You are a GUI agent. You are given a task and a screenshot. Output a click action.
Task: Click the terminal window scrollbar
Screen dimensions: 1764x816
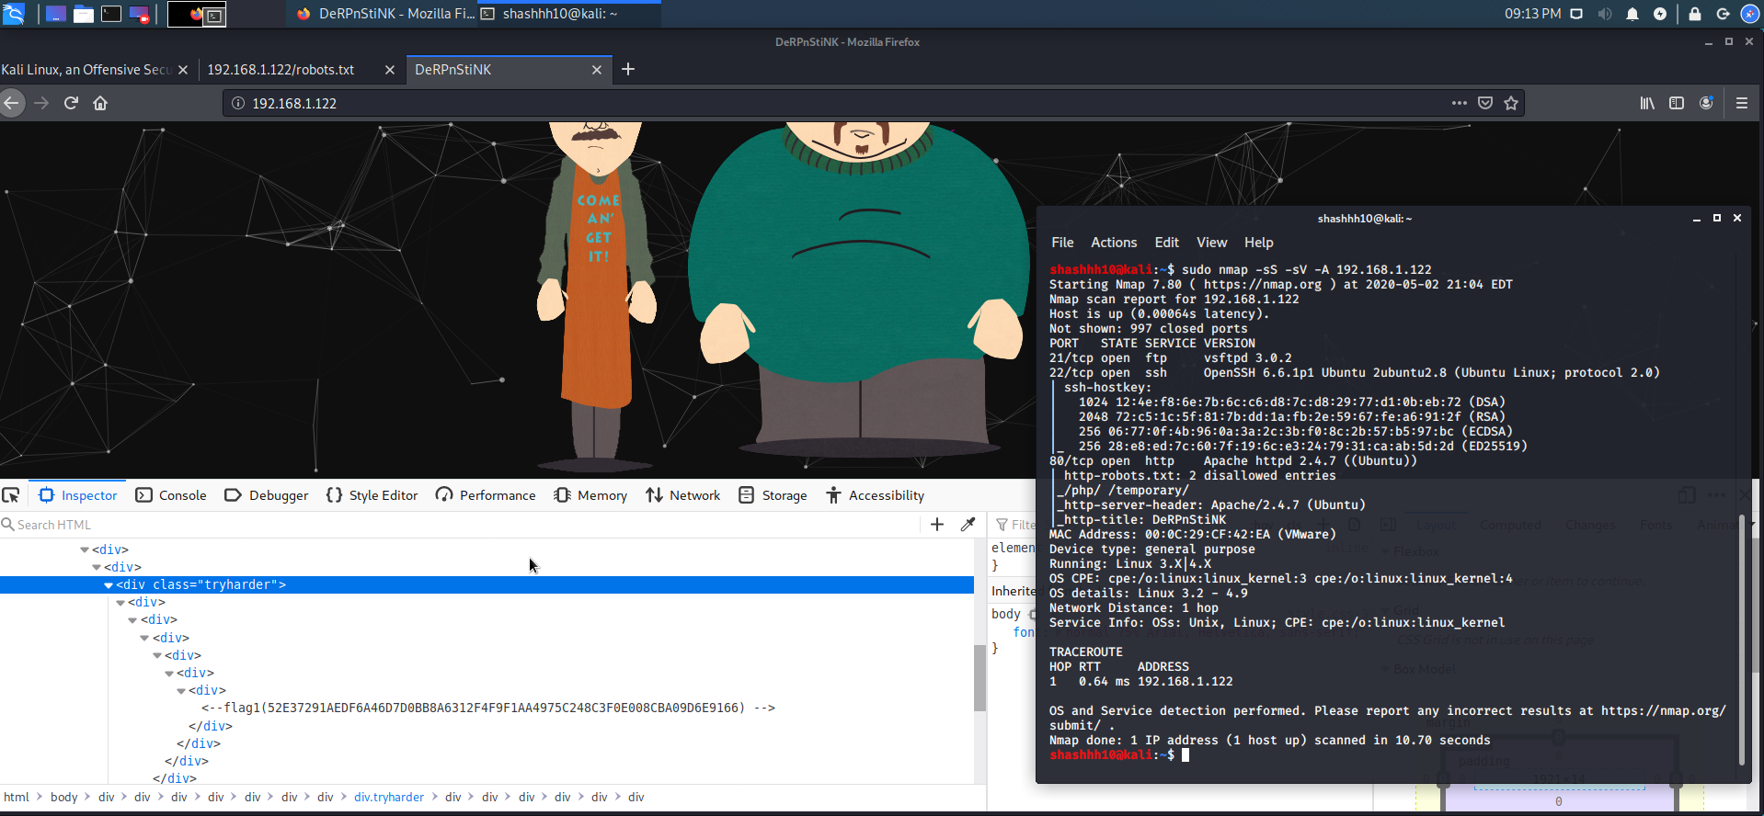[x=1741, y=638]
